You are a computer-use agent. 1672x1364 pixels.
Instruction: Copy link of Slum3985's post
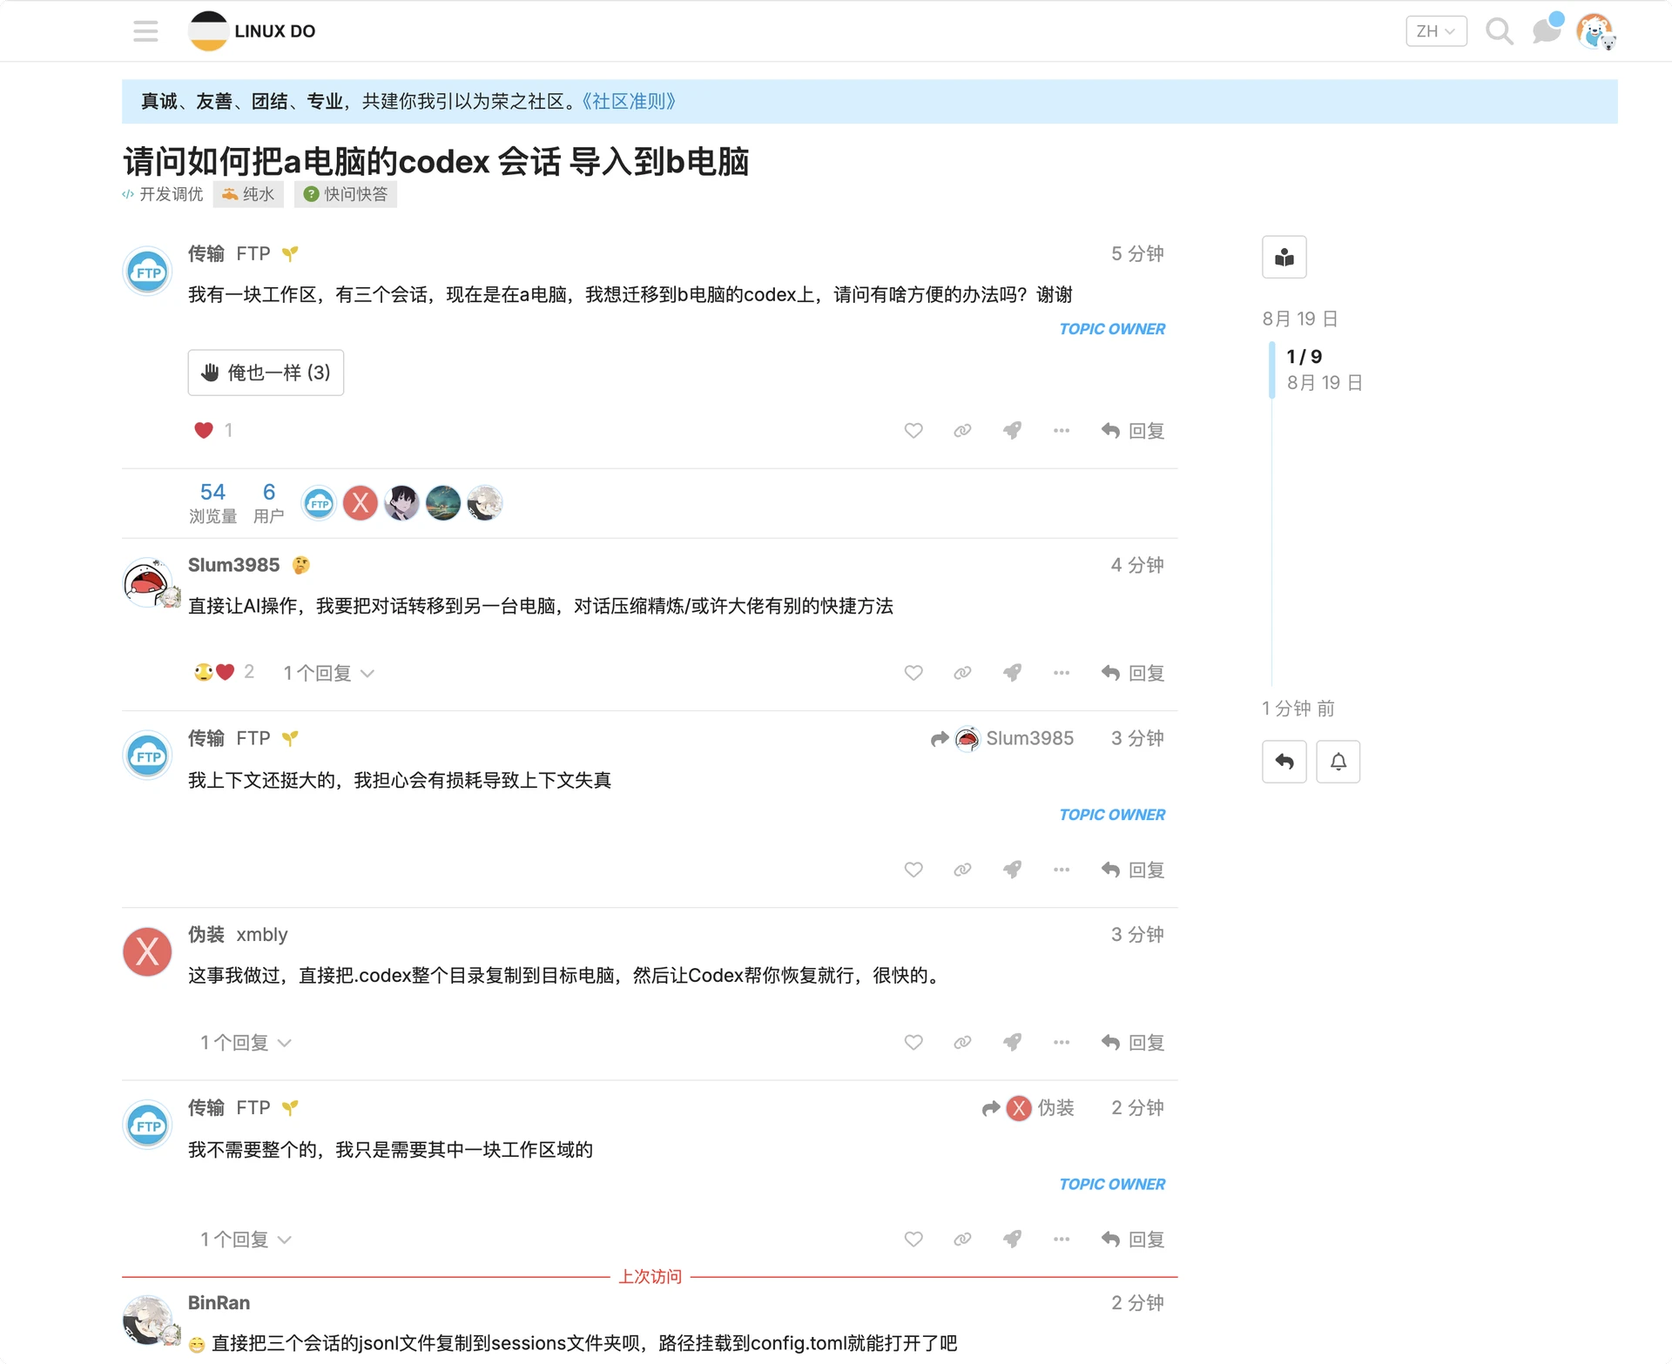pyautogui.click(x=962, y=673)
